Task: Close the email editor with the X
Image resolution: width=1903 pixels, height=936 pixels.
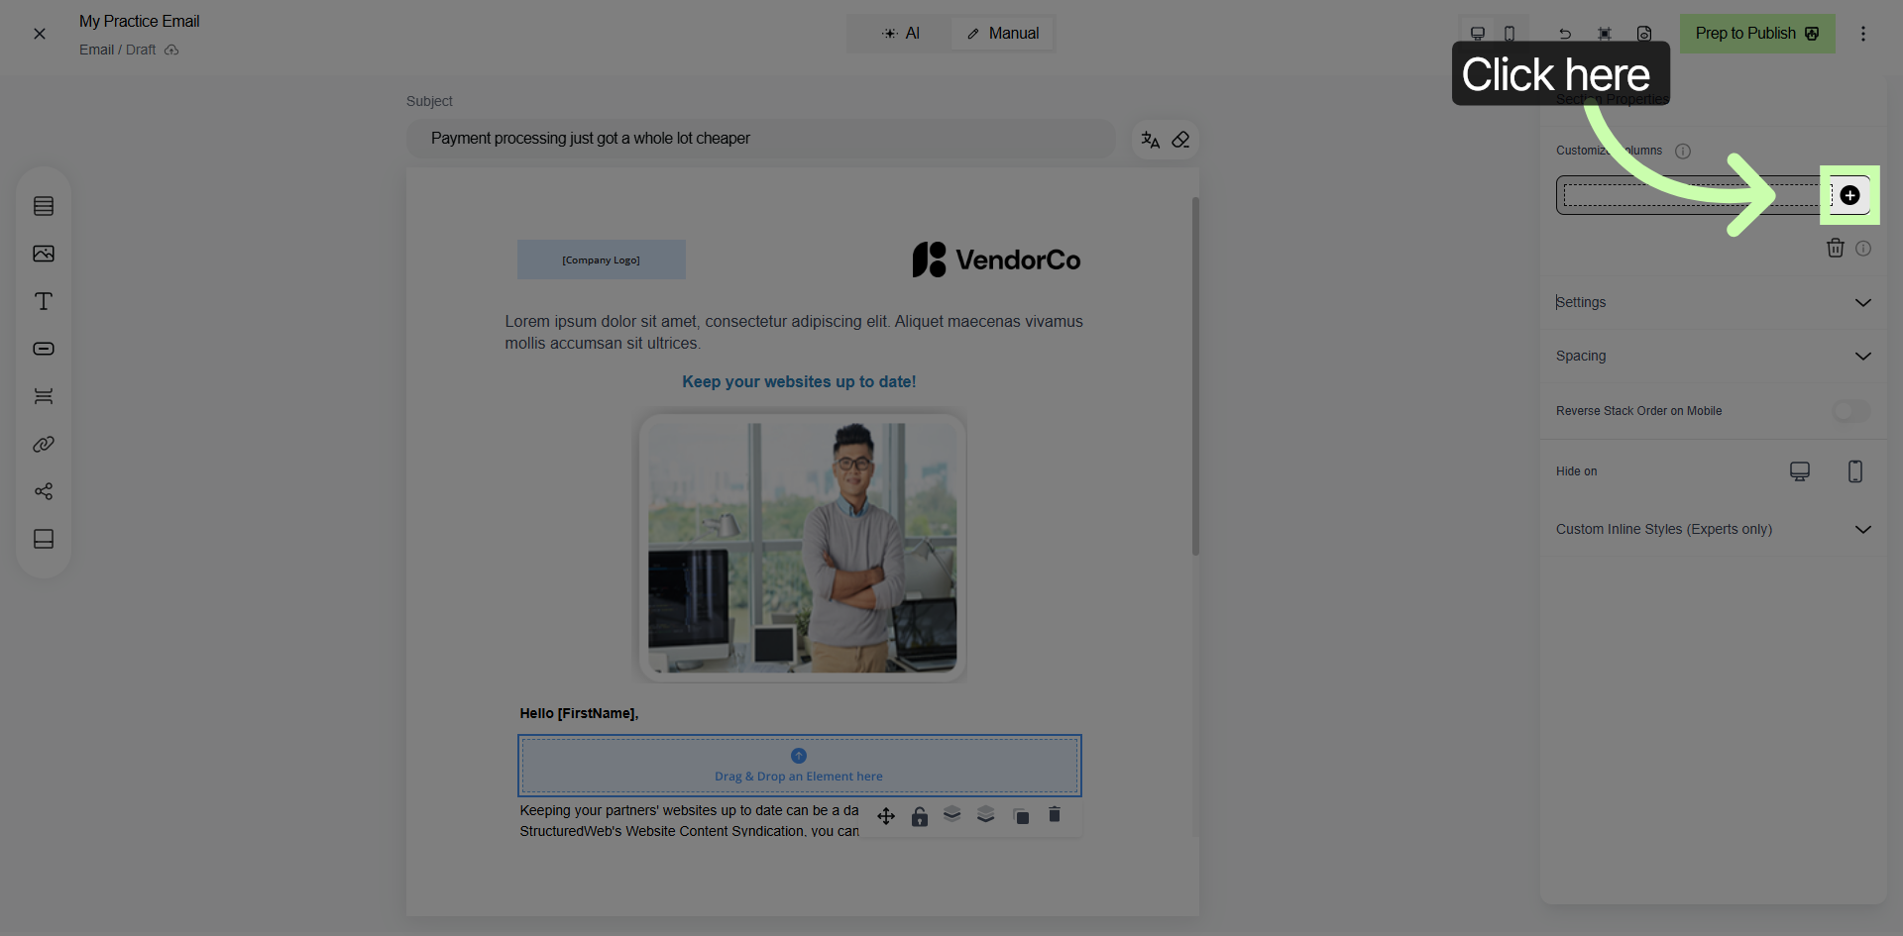Action: click(x=40, y=34)
